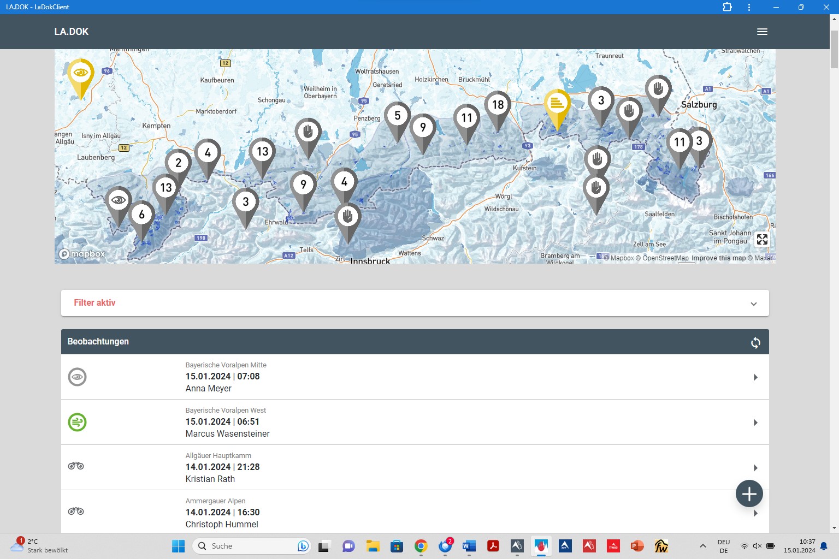Open map cluster marker numbered 2
The image size is (839, 559).
pyautogui.click(x=178, y=163)
